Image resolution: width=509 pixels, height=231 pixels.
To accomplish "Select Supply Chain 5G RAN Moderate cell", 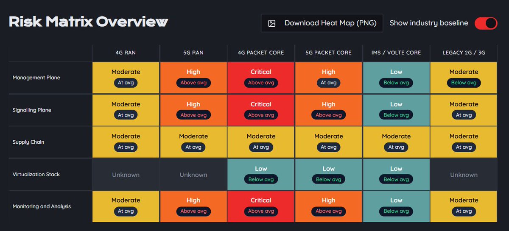I will point(193,142).
